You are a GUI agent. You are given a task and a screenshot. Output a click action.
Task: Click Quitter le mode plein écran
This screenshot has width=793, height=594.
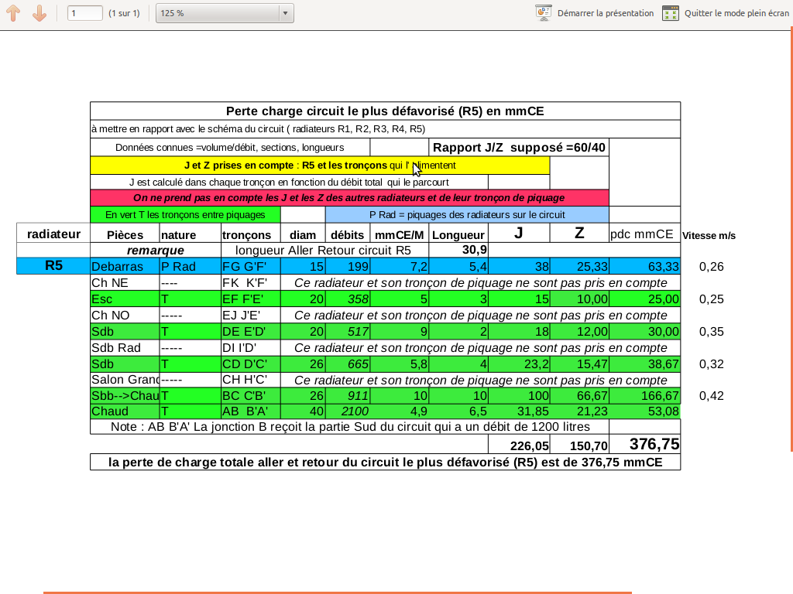coord(736,13)
